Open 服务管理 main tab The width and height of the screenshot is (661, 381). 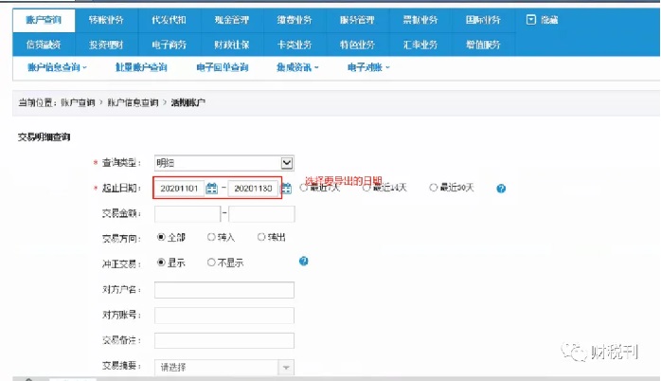click(357, 20)
